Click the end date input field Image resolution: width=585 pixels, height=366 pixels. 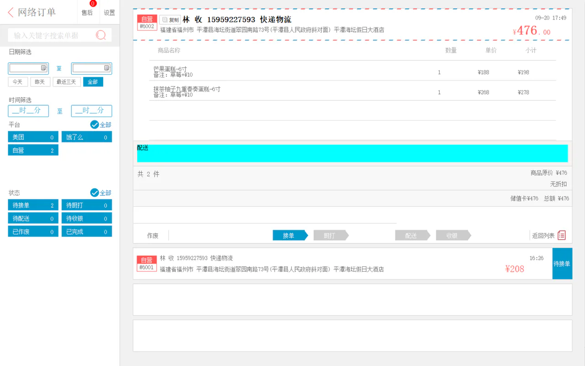tap(91, 68)
